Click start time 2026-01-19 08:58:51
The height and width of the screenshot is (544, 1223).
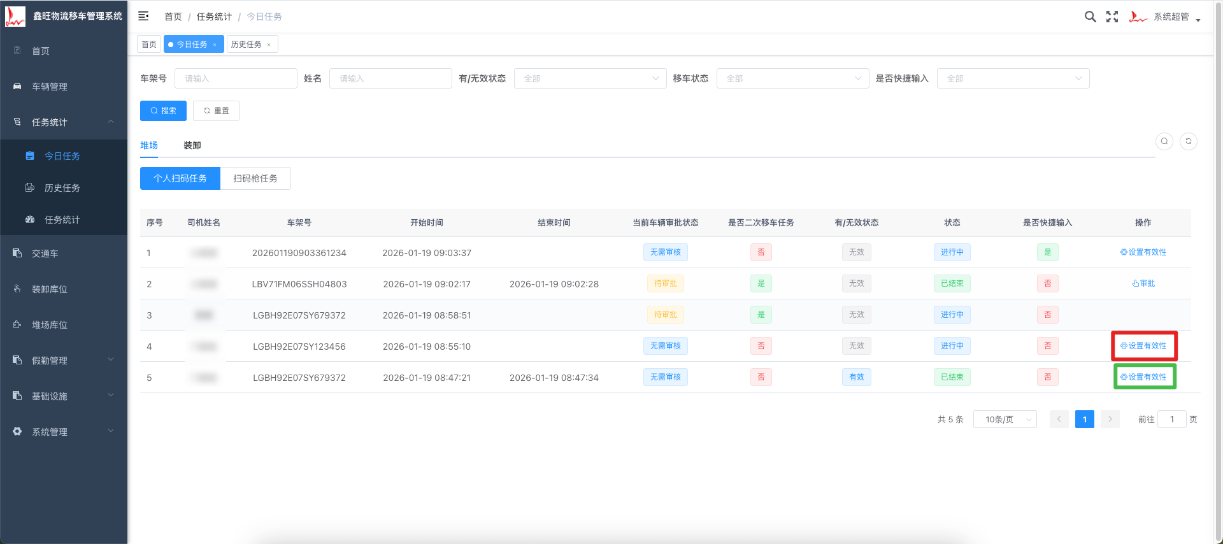(427, 315)
